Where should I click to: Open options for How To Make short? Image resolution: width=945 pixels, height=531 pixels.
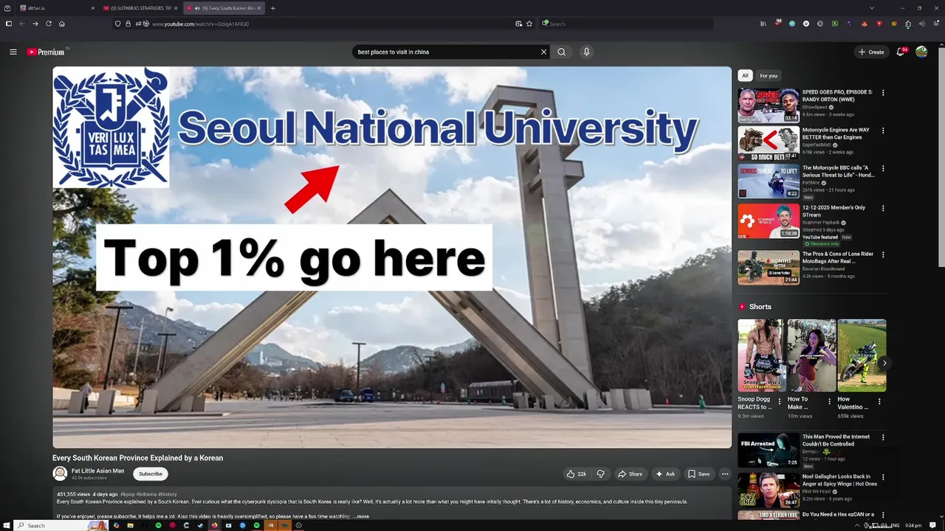[x=829, y=402]
